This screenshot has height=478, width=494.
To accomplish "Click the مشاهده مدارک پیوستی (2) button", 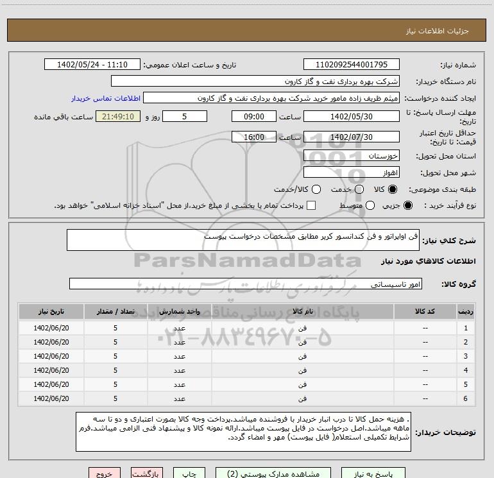I will (x=273, y=473).
